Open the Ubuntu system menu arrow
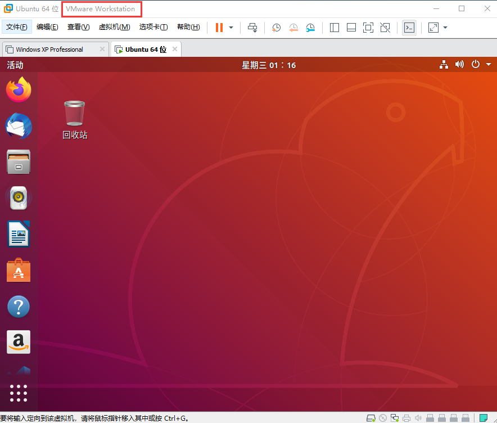This screenshot has width=497, height=423. click(489, 65)
